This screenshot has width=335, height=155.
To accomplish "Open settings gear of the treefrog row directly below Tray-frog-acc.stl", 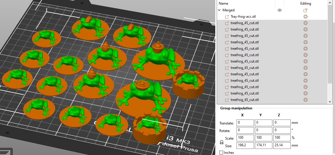I will click(x=305, y=23).
